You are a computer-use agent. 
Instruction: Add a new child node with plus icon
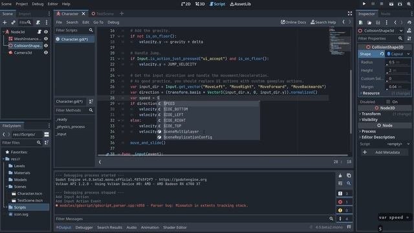click(5, 23)
